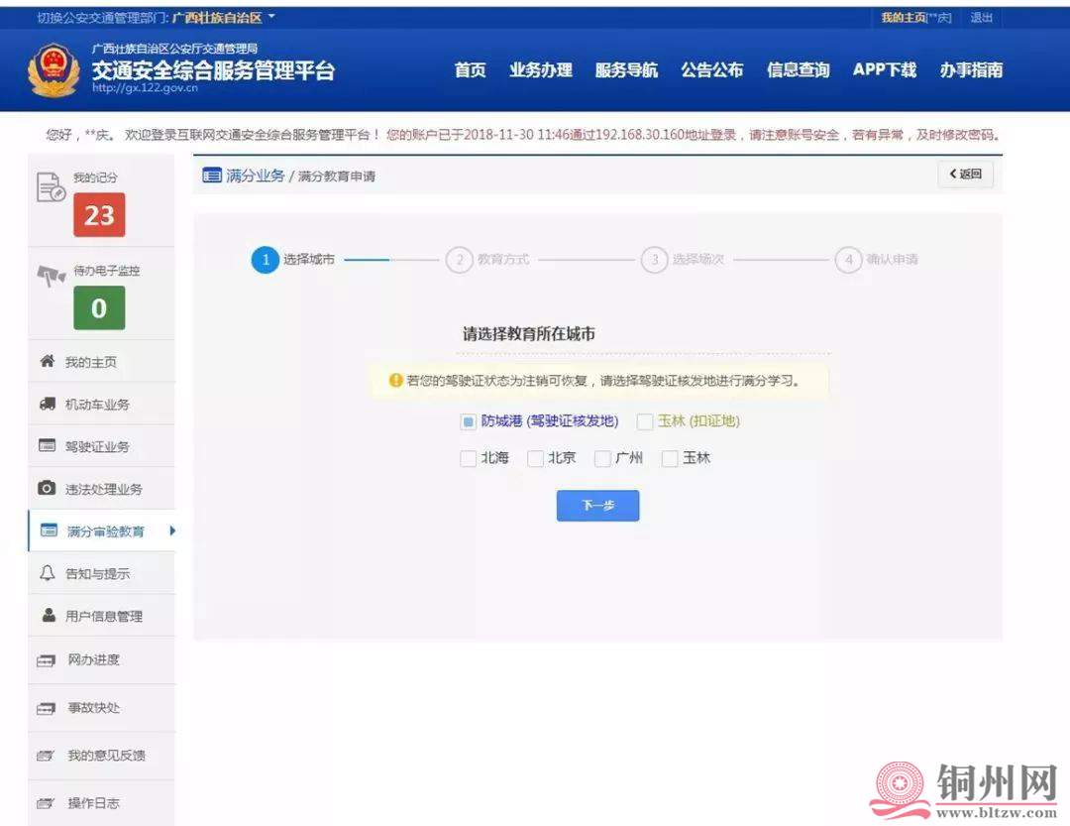The width and height of the screenshot is (1070, 826).
Task: Click the 返回 back button
Action: point(965,174)
